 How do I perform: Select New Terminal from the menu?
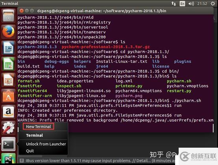(39, 126)
